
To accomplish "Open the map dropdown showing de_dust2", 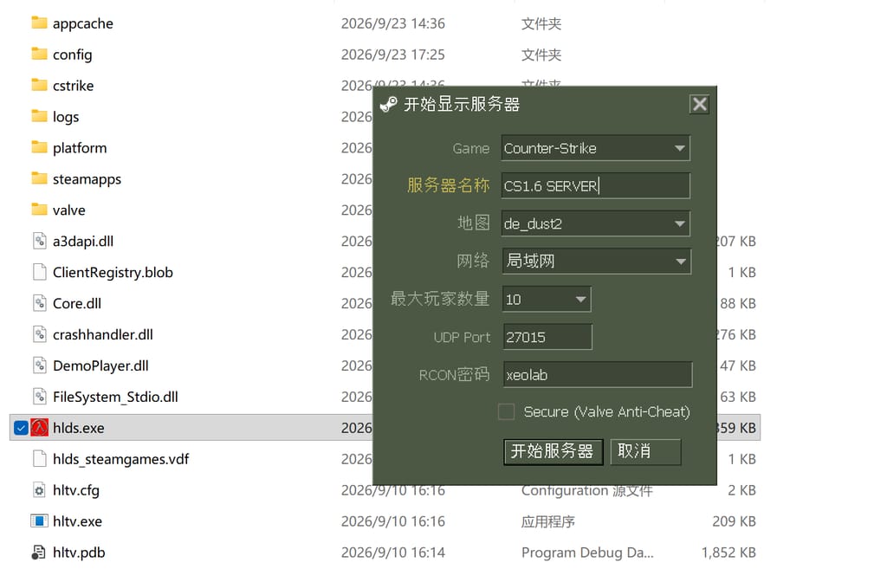I will pos(595,223).
